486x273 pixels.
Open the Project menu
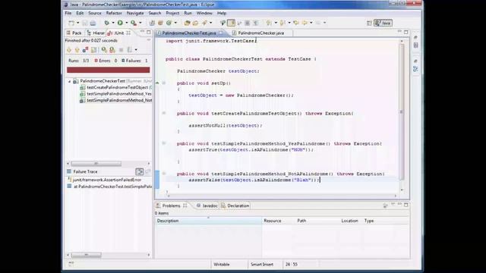click(x=172, y=14)
